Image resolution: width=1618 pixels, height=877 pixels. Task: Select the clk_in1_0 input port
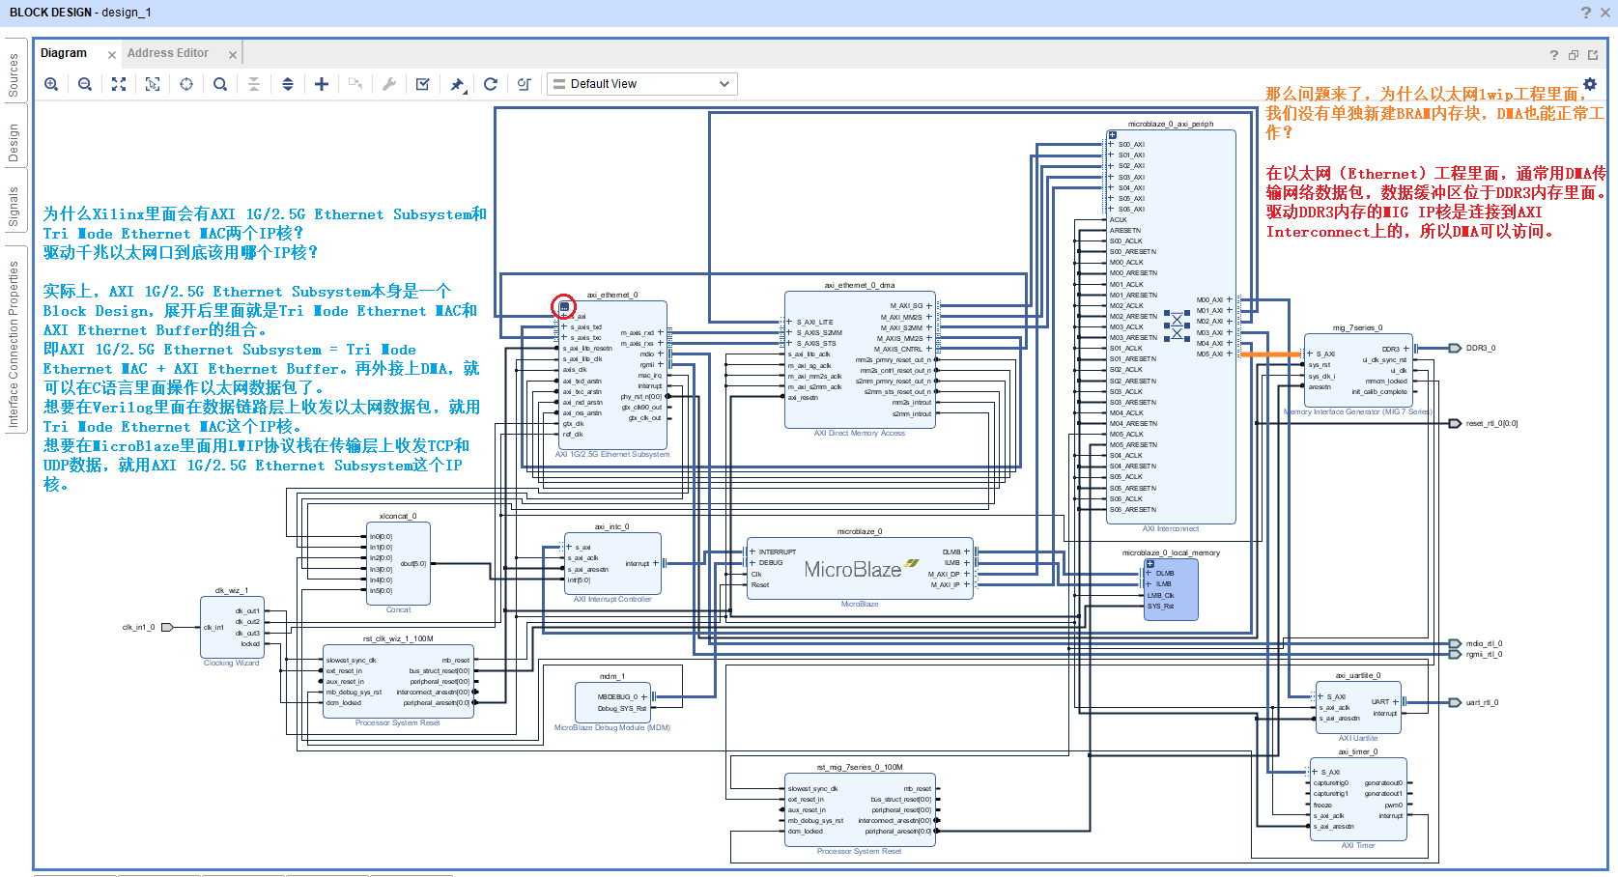tap(169, 626)
